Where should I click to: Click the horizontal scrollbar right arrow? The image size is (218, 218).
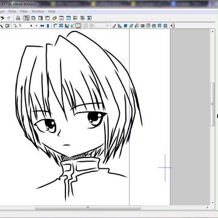pyautogui.click(x=208, y=207)
